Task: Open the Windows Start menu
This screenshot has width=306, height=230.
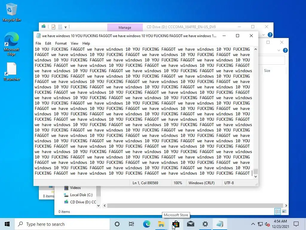Action: tap(7, 224)
